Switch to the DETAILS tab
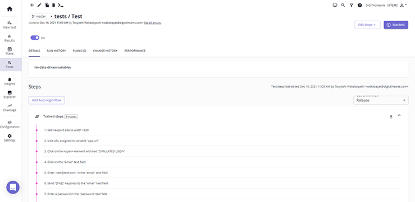Viewport: 415px width, 202px height. (34, 50)
